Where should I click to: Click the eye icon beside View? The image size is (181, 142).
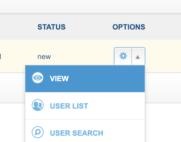(x=38, y=78)
